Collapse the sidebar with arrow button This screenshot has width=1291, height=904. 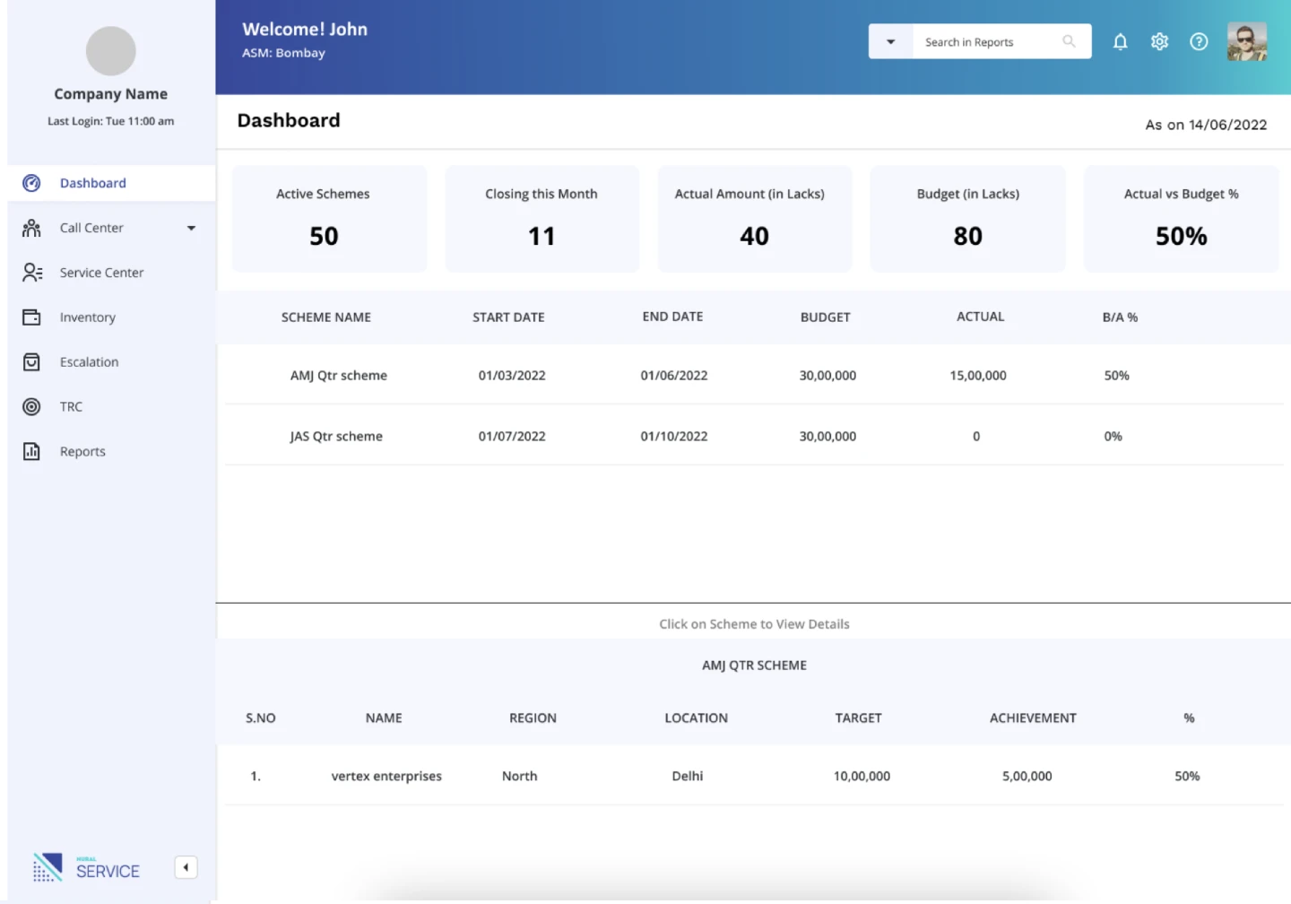[x=186, y=867]
